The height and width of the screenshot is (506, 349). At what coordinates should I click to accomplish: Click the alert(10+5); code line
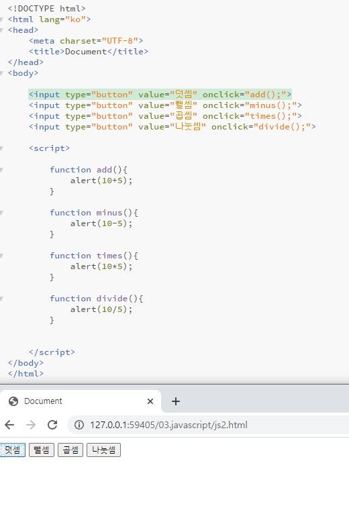(x=101, y=181)
